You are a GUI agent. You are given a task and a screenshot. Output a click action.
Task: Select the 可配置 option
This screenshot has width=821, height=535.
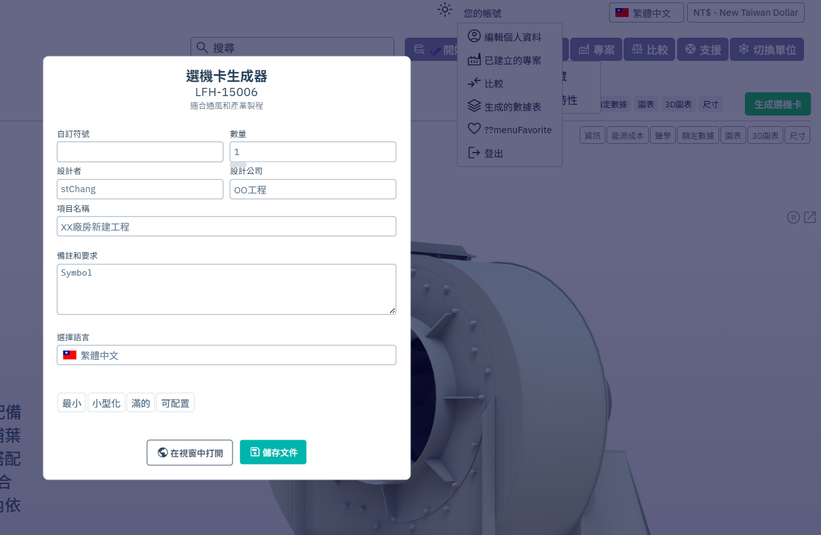coord(175,403)
